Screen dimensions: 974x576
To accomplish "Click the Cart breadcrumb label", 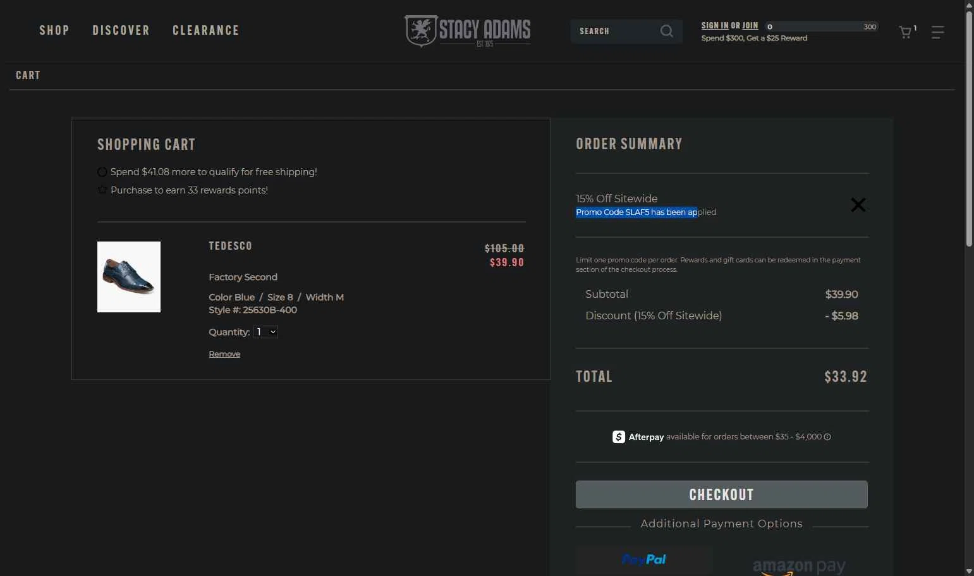I will [x=28, y=75].
